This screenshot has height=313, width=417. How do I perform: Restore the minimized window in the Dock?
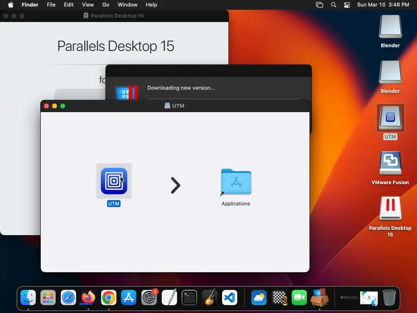coord(349,298)
